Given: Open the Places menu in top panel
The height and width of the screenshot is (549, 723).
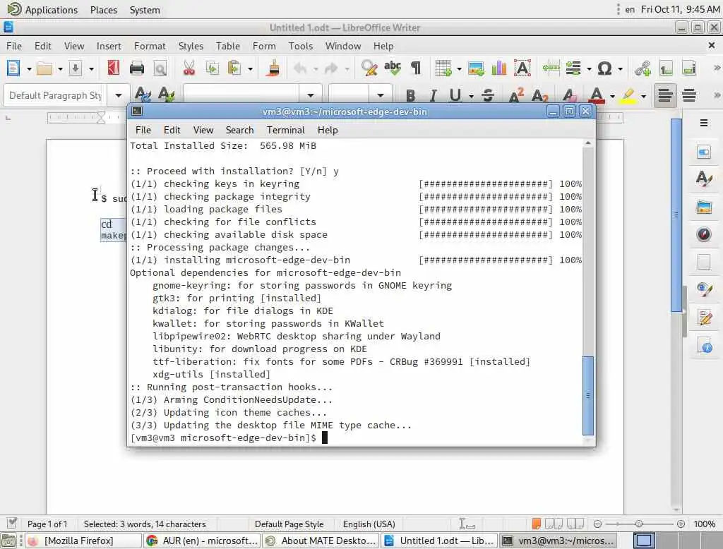Looking at the screenshot, I should click(104, 10).
